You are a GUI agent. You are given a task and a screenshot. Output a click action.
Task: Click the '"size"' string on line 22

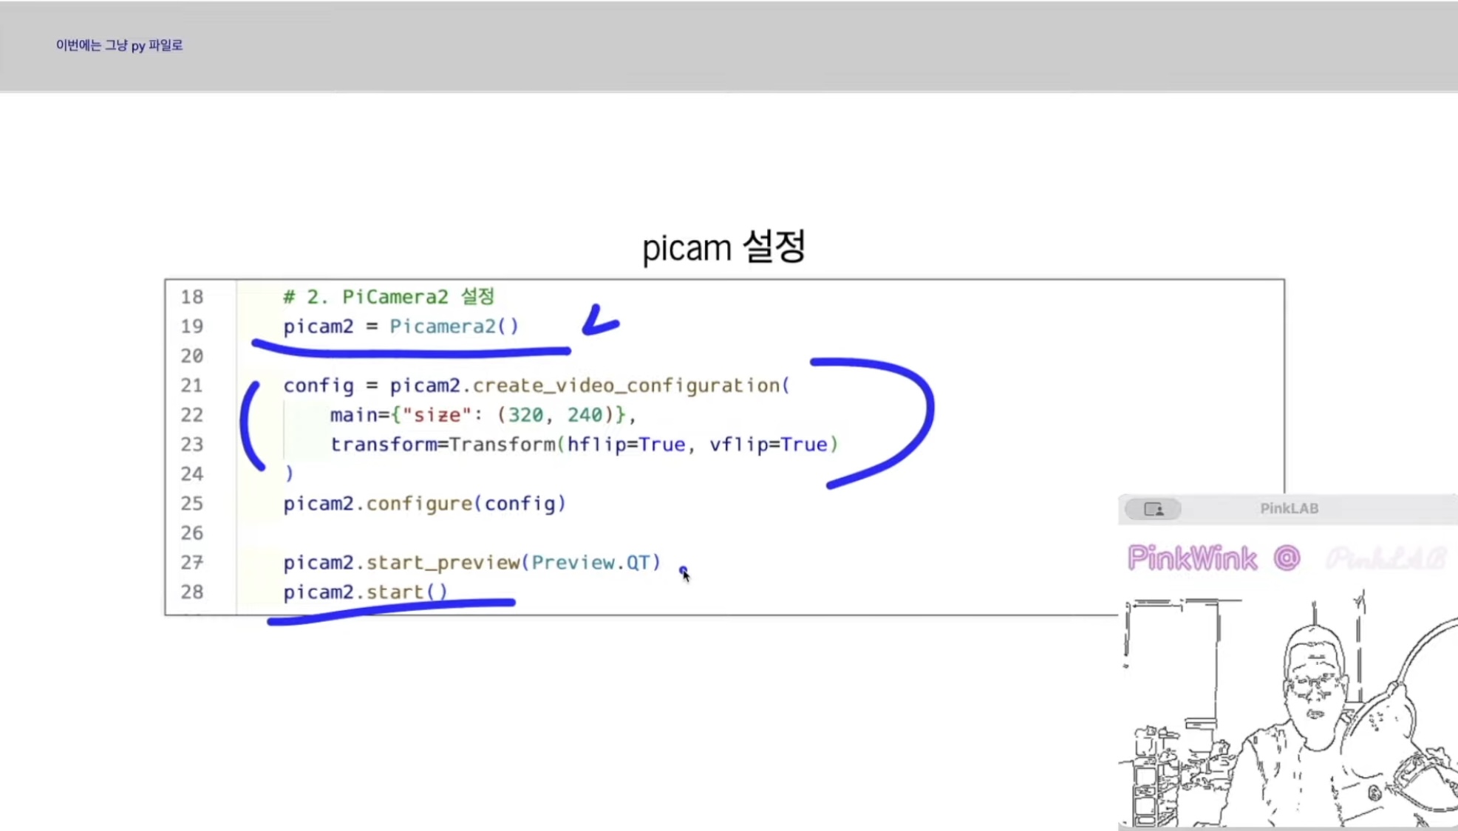tap(436, 415)
